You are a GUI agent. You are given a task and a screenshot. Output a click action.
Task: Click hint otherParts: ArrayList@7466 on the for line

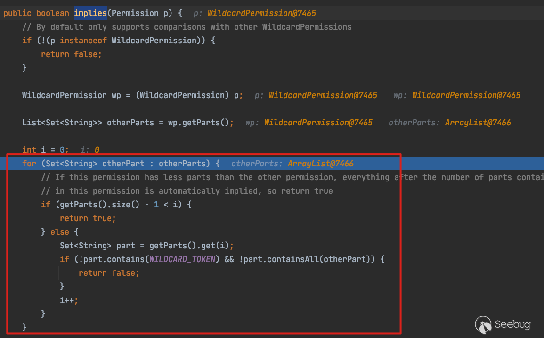pyautogui.click(x=292, y=163)
